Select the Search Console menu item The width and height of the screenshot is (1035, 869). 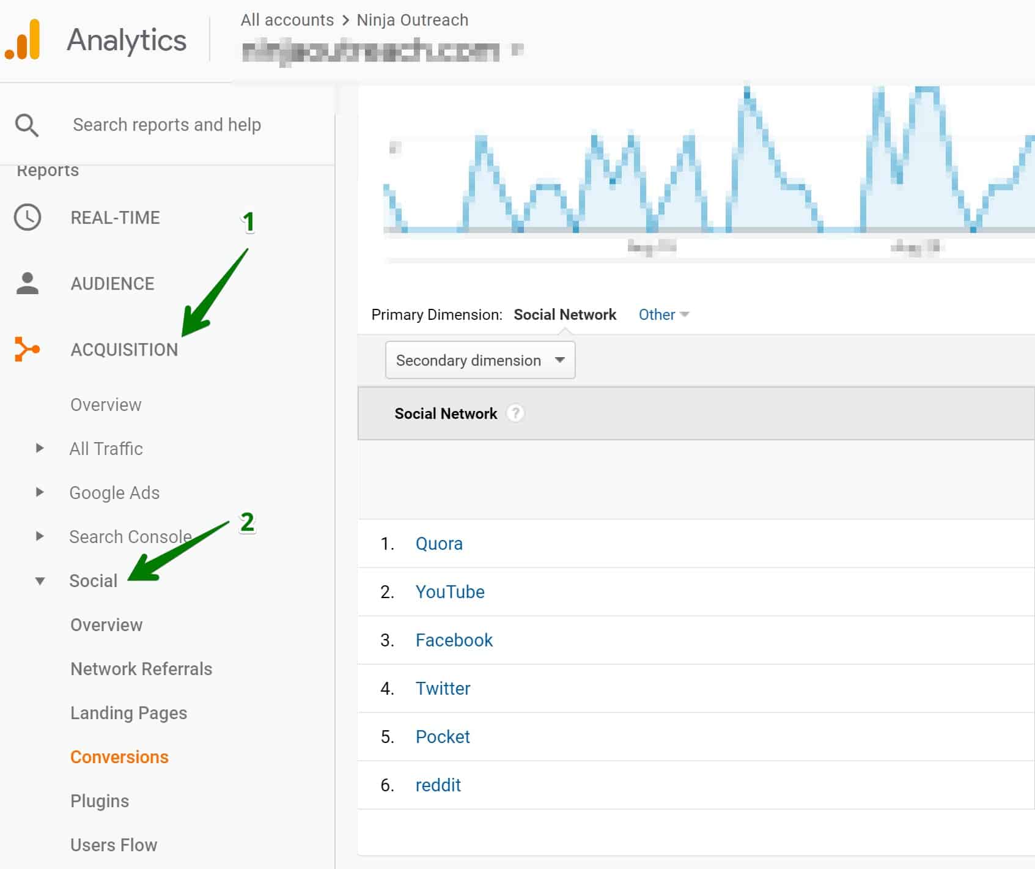[130, 537]
